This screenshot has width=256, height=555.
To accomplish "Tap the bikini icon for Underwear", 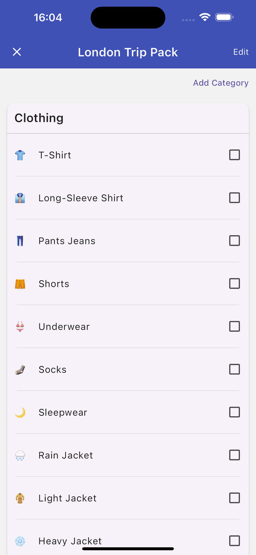I will pos(20,327).
